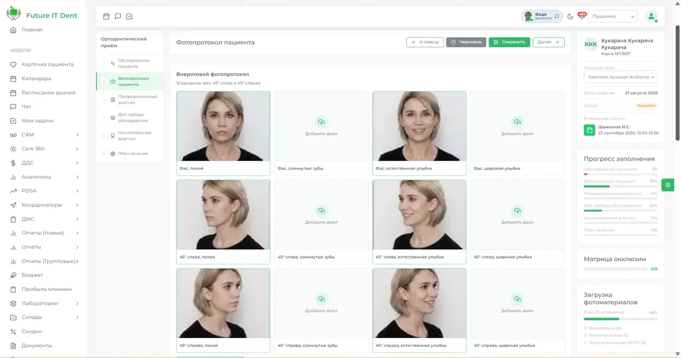Viewport: 681px width, 358px height.
Task: Upload file for 45° слева, сомкнутые зубы
Action: (x=321, y=215)
